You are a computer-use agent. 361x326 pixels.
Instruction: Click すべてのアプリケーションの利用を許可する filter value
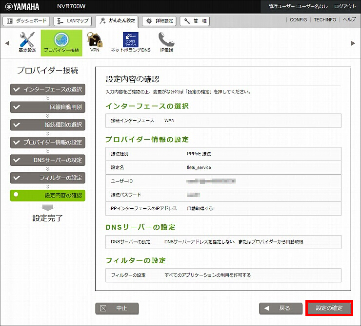point(207,275)
